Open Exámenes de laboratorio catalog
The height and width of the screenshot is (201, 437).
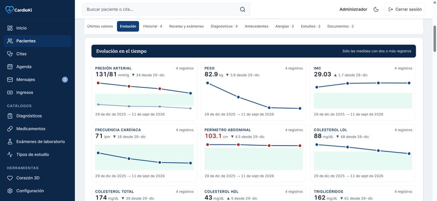pyautogui.click(x=38, y=142)
